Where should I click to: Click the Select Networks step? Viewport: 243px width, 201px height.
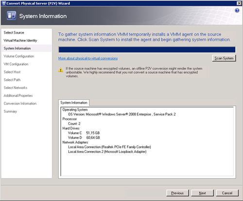point(16,88)
